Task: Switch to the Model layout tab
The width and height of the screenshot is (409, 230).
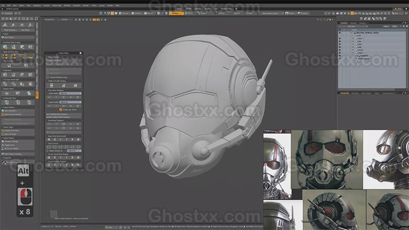Action: (x=188, y=9)
